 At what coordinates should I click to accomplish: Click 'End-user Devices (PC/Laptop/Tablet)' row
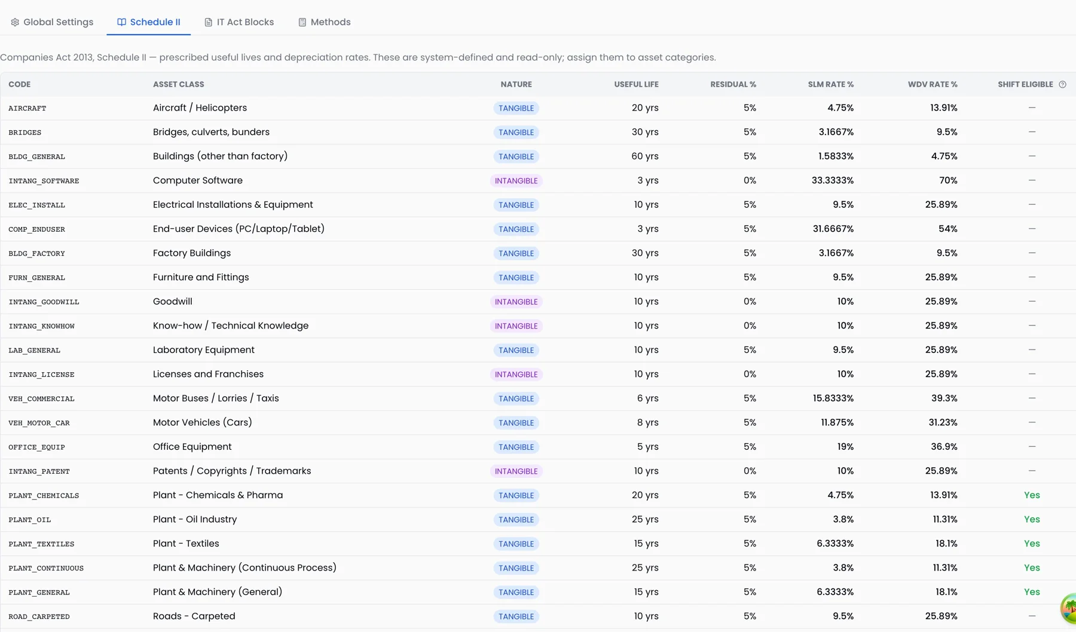tap(538, 229)
